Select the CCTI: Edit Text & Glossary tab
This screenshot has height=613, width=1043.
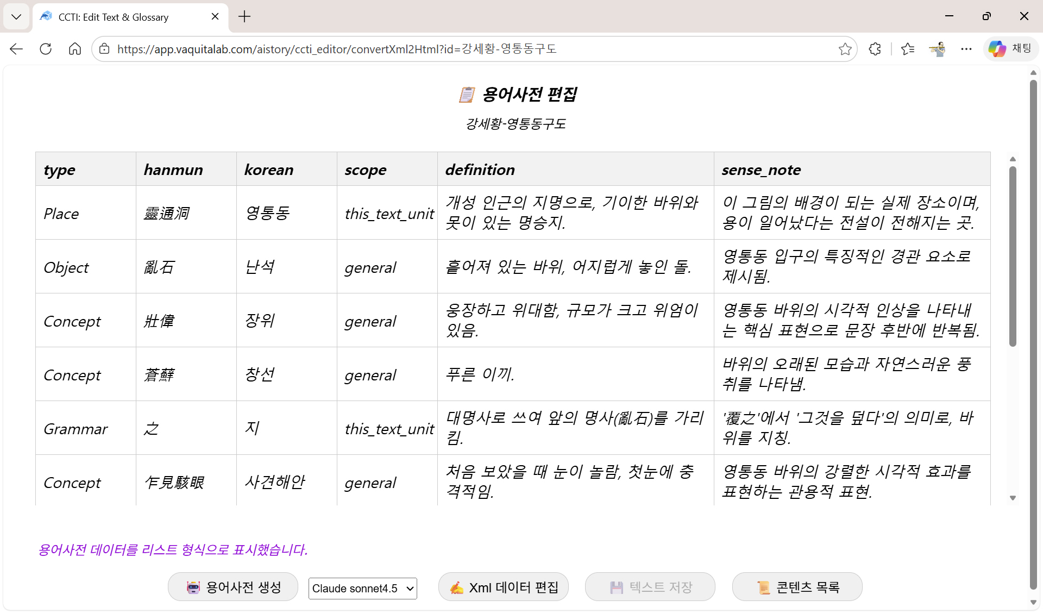pyautogui.click(x=114, y=17)
